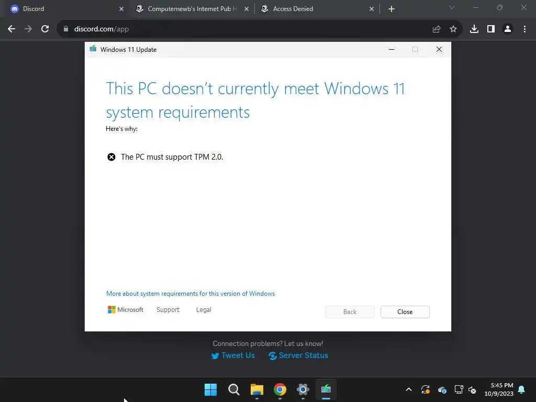The image size is (536, 402).
Task: Open notifications bell icon
Action: (x=522, y=389)
